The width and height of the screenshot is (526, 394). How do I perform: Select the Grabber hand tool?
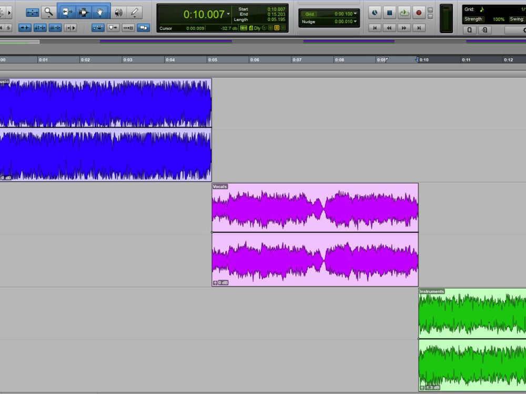click(100, 13)
